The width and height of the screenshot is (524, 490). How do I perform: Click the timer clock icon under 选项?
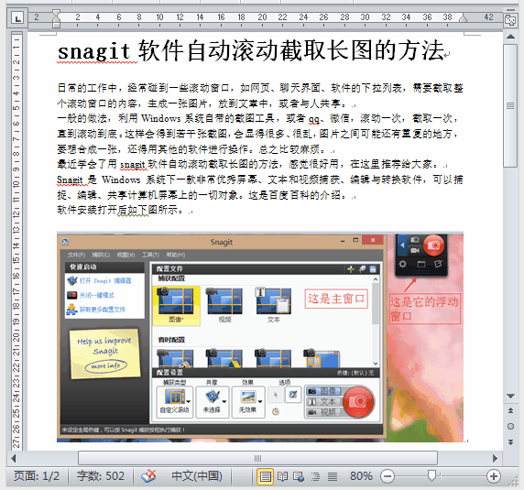pyautogui.click(x=276, y=412)
